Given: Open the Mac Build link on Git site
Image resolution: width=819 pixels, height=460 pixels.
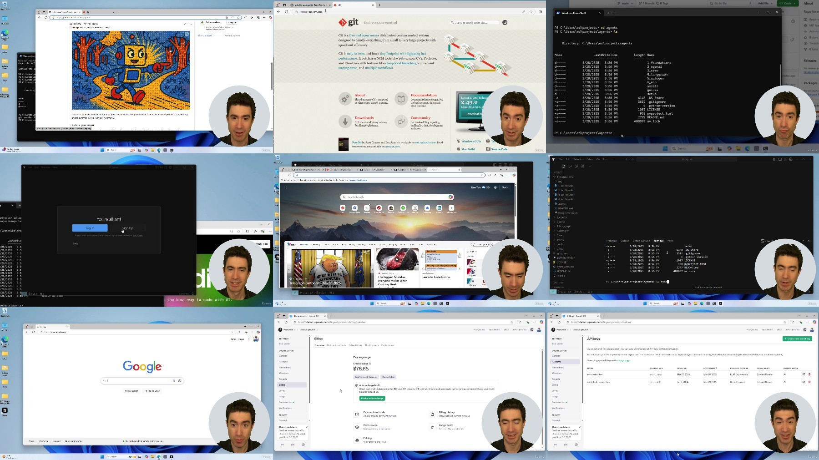Looking at the screenshot, I should [468, 149].
